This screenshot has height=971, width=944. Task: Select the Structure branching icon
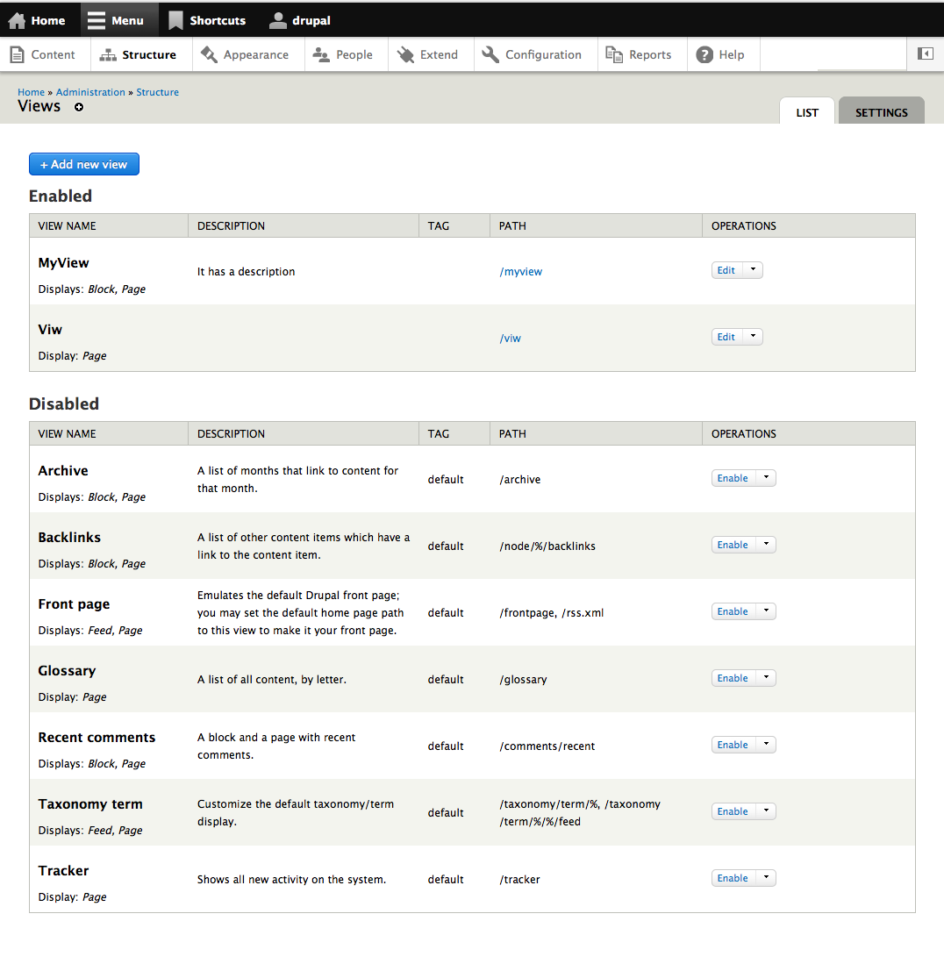(x=109, y=54)
